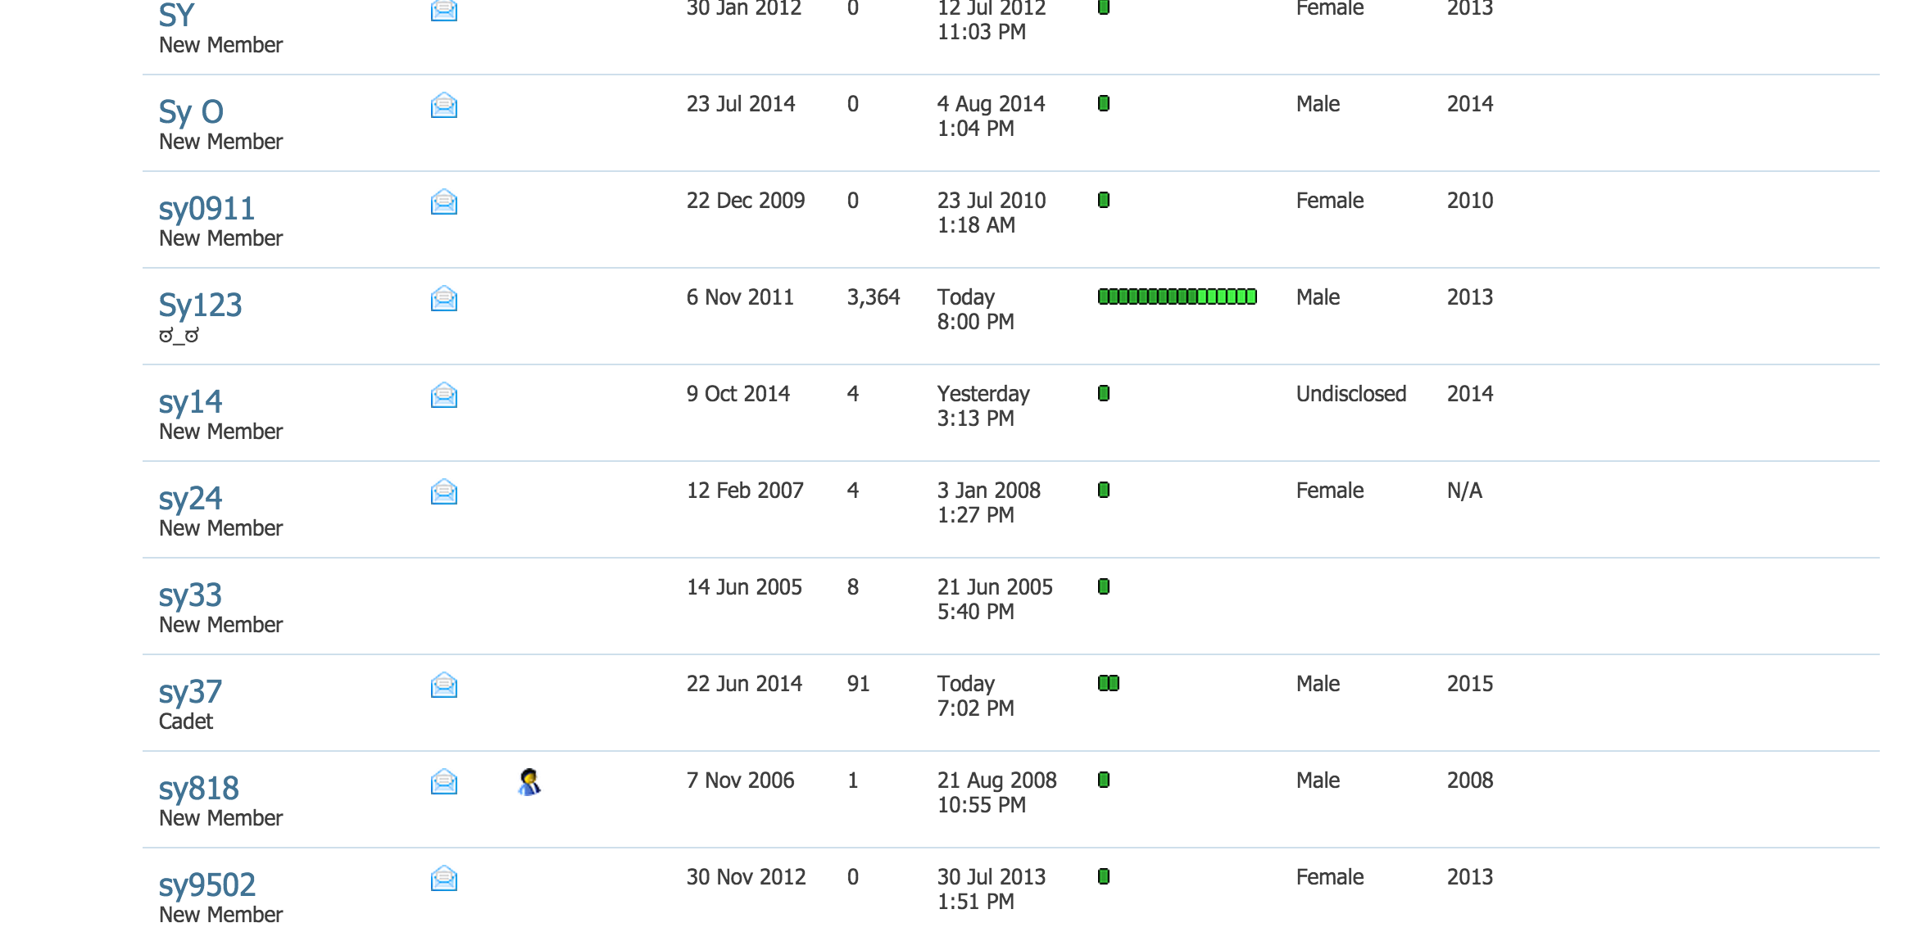Open the sy33 member profile

(x=190, y=595)
